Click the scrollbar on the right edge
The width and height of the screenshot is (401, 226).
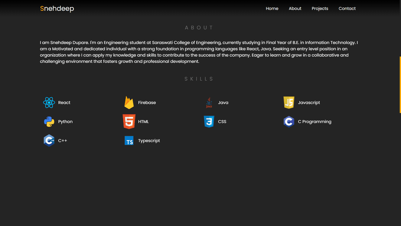coord(400,85)
